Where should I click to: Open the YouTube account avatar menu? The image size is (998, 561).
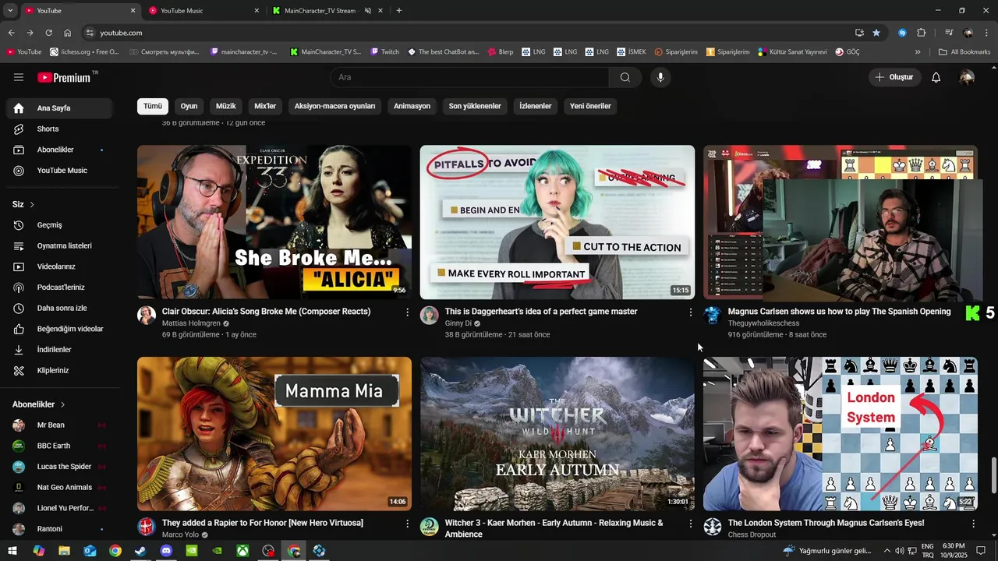(967, 77)
